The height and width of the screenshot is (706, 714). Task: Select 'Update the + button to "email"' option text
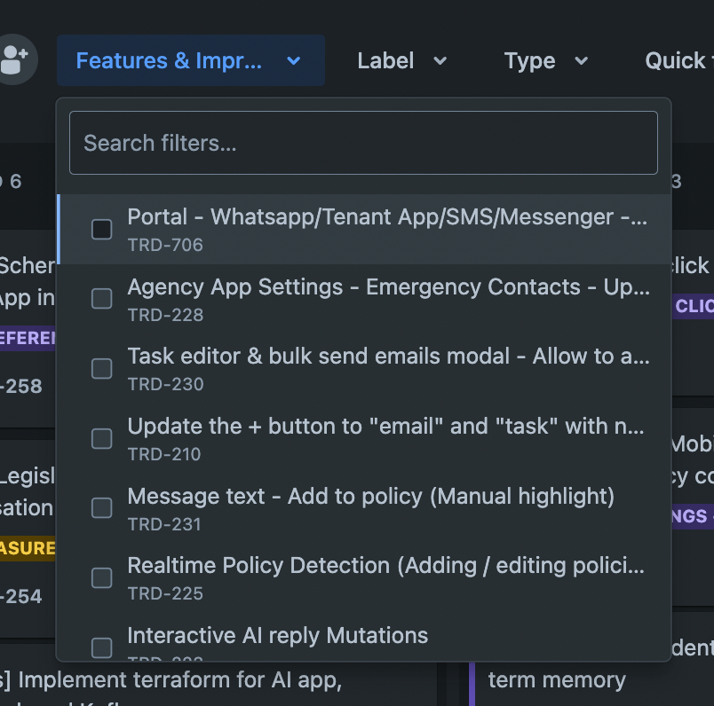coord(386,427)
